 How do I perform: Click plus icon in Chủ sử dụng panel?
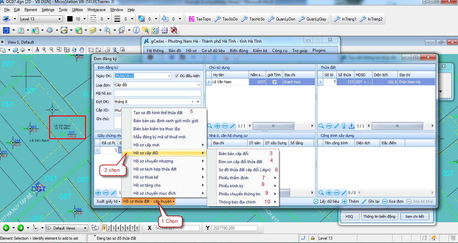(x=217, y=126)
